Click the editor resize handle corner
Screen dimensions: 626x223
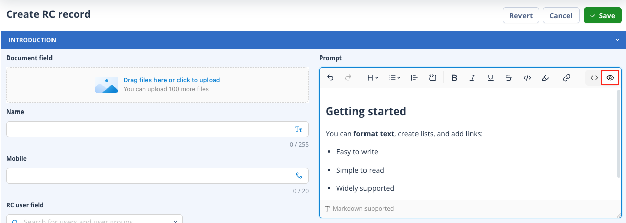coord(618,215)
